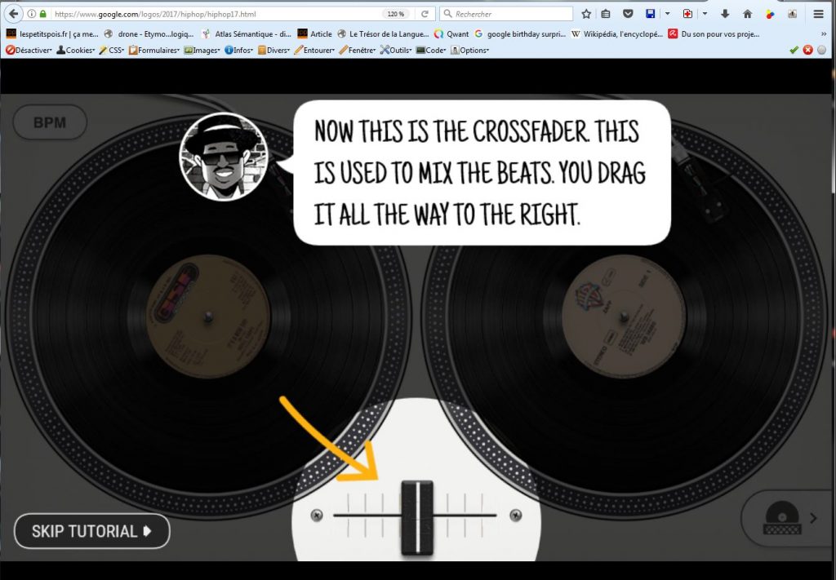Toggle the BPM button on turntable
Image resolution: width=836 pixels, height=580 pixels.
pyautogui.click(x=49, y=123)
